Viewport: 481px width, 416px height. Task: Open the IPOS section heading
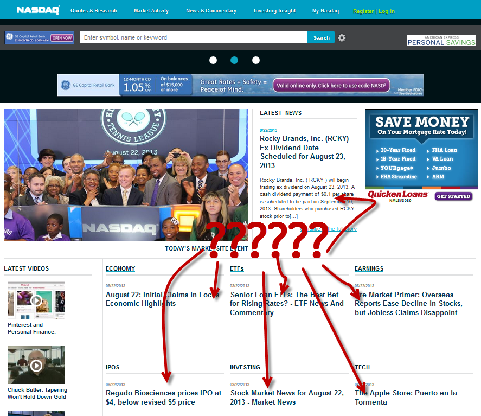[113, 367]
